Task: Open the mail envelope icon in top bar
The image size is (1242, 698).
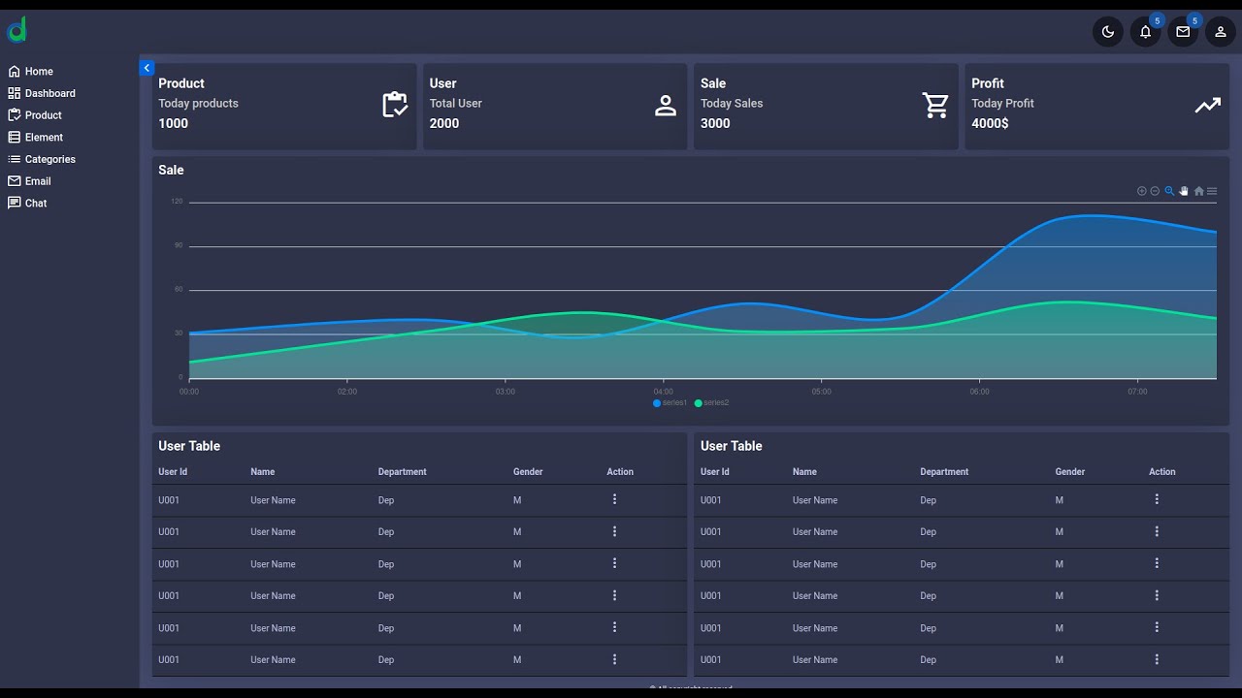Action: 1183,32
